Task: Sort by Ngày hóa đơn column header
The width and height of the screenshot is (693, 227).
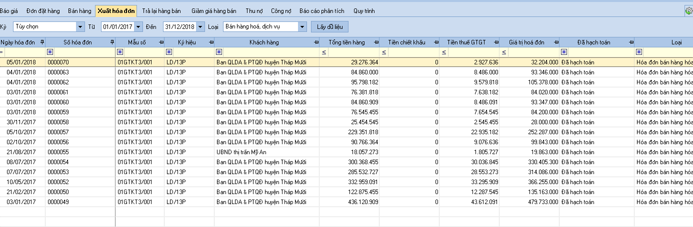Action: 18,42
